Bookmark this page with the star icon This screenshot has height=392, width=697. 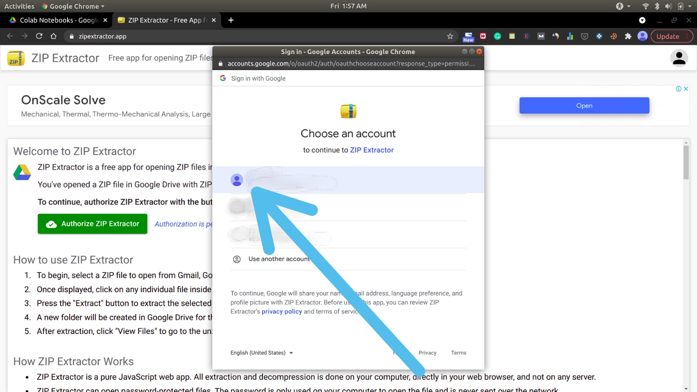450,36
